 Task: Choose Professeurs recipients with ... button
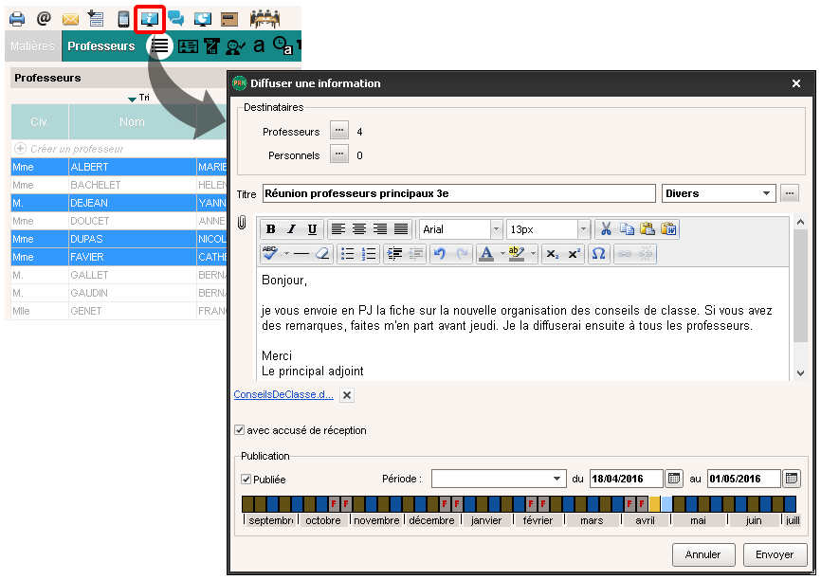coord(339,130)
